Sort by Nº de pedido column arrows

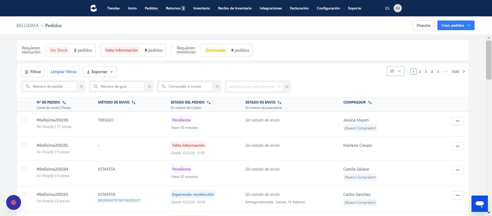[x=64, y=103]
